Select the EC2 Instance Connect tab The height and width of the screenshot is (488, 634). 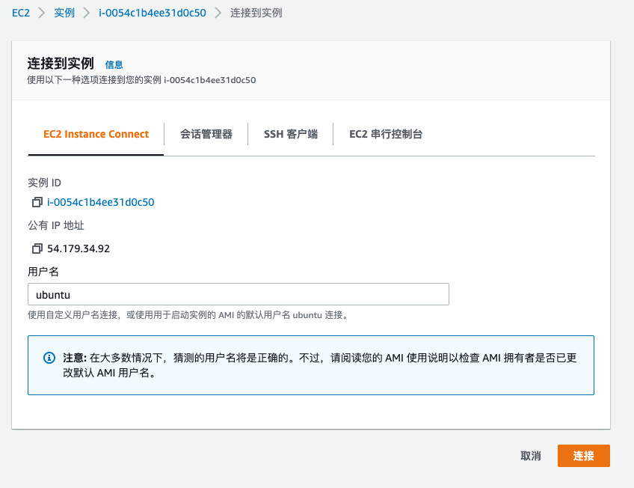96,134
